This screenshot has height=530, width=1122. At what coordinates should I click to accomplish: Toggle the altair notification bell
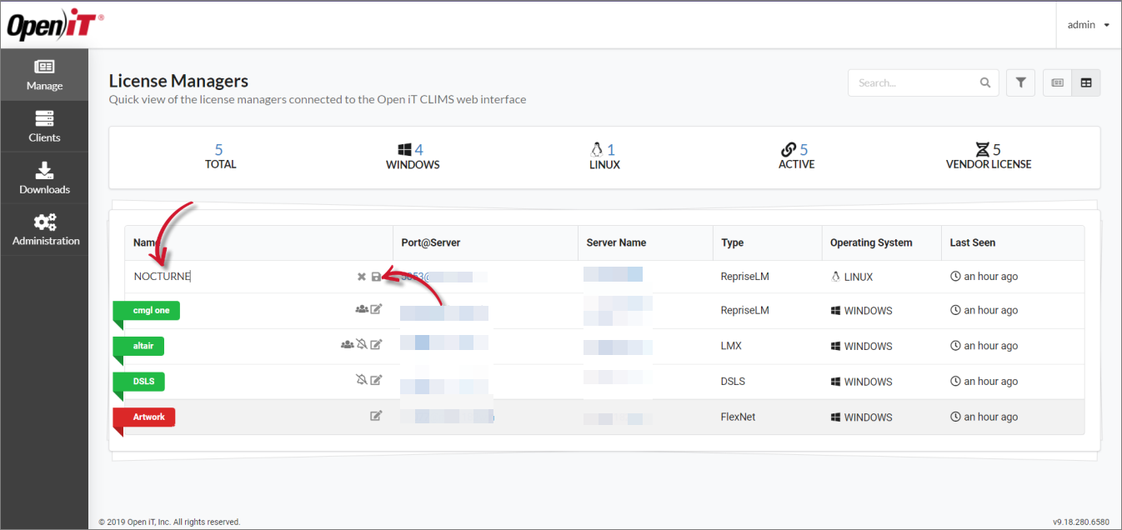(x=362, y=344)
